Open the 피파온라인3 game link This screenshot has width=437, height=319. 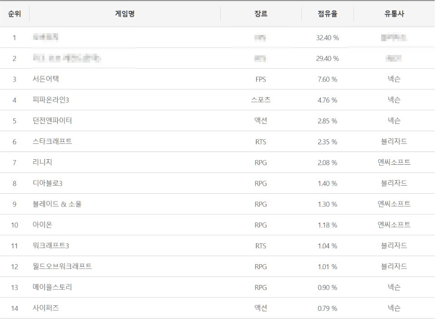51,100
